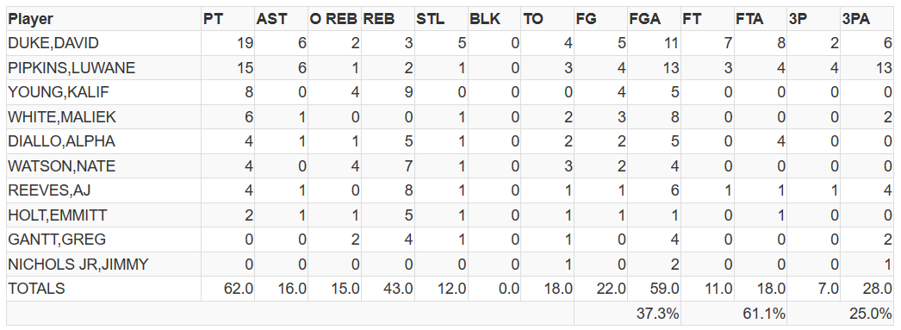Viewport: 901px width, 330px height.
Task: Click WHITE,MALIEK name cell
Action: (62, 117)
